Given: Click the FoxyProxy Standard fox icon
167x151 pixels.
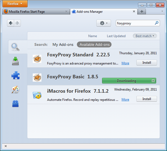Looking at the screenshot, I should (37, 59).
